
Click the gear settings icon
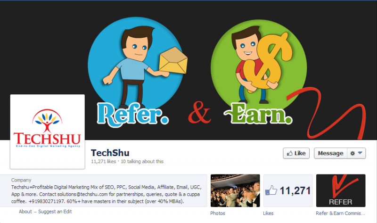[352, 153]
